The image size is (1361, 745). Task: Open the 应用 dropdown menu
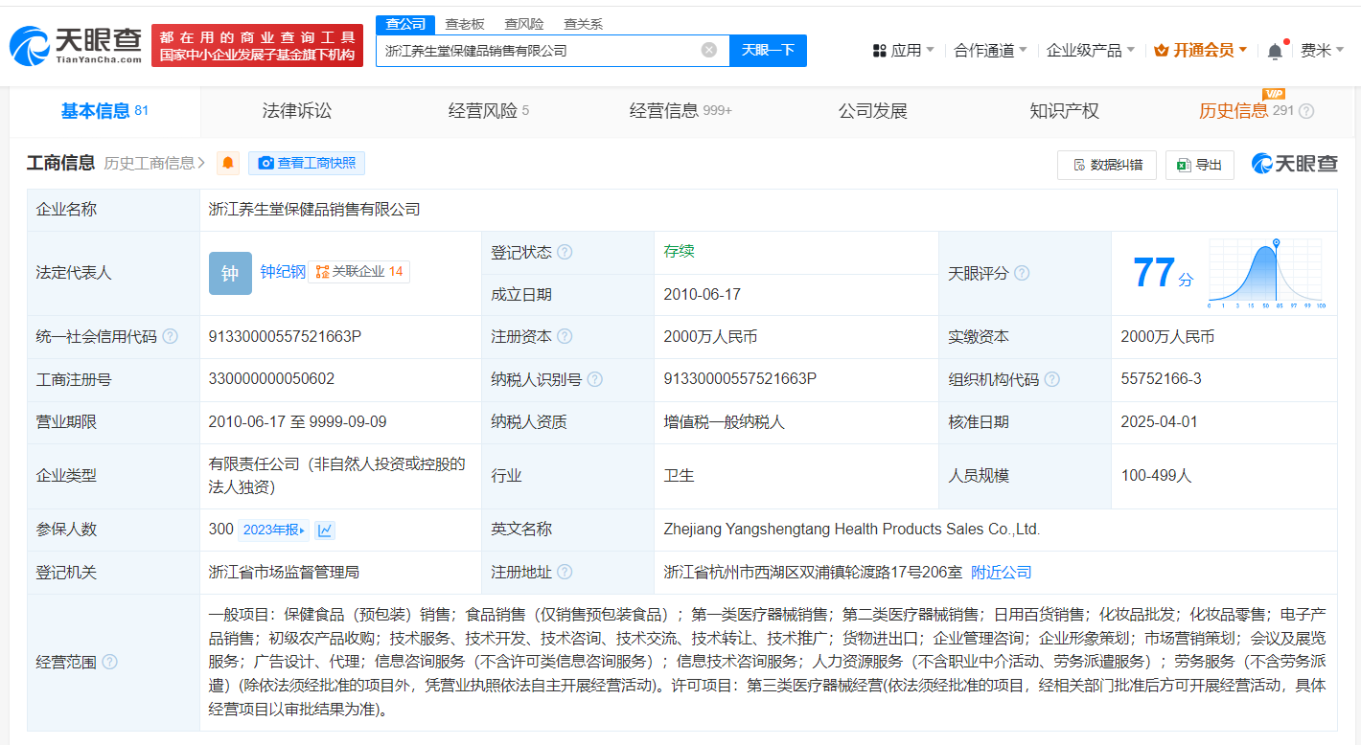(903, 50)
